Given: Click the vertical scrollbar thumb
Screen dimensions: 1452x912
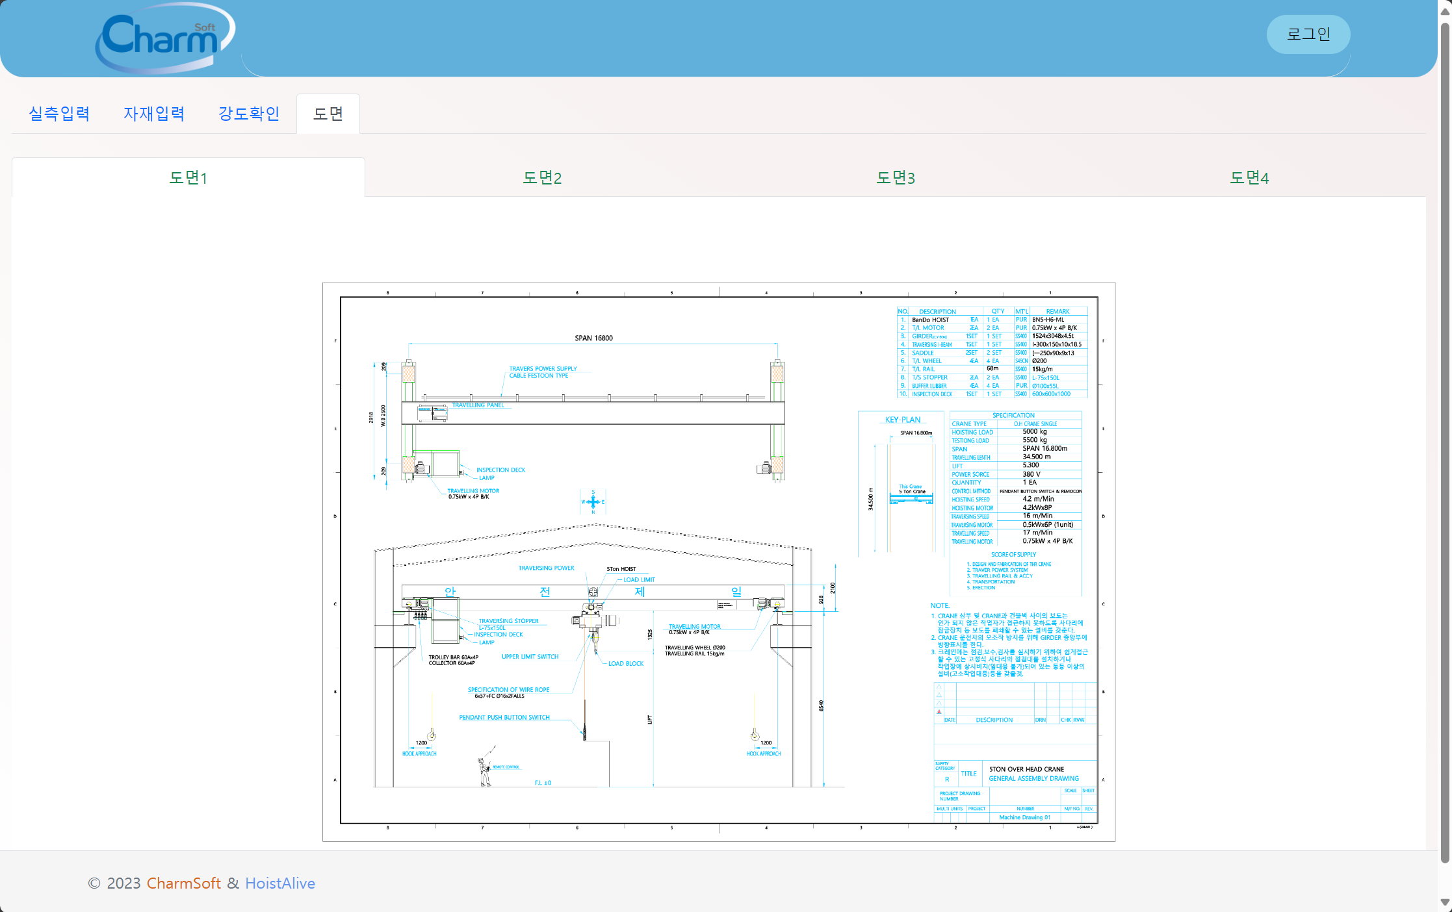Looking at the screenshot, I should [x=1445, y=442].
